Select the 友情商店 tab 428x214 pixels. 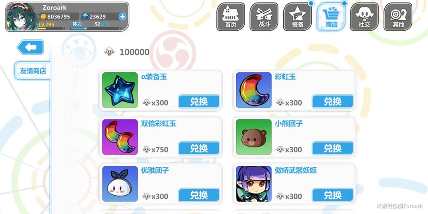[33, 71]
